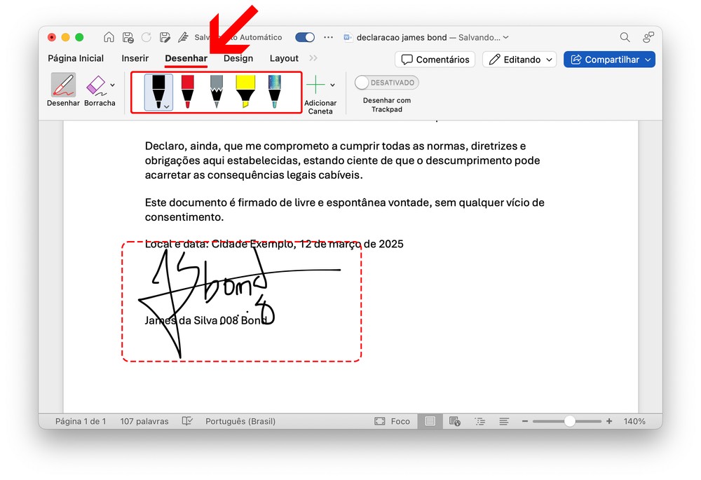
Task: Select the black pen tool
Action: coord(158,90)
